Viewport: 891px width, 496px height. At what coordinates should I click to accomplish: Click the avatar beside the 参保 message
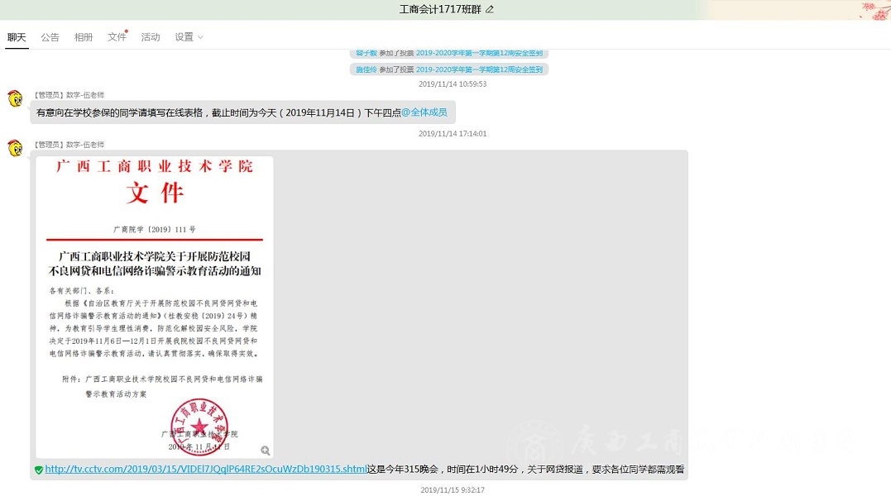16,98
